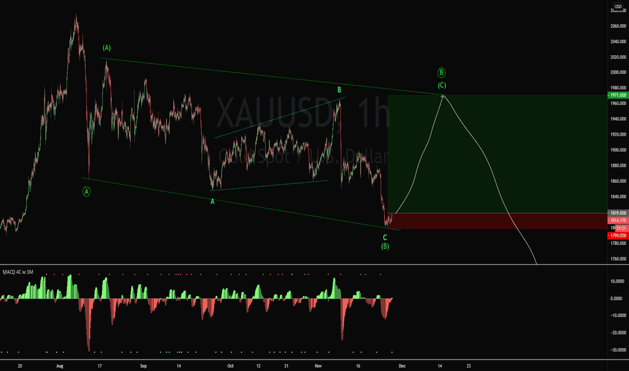Select the plain A wave label near October low
629x371 pixels.
pyautogui.click(x=212, y=202)
